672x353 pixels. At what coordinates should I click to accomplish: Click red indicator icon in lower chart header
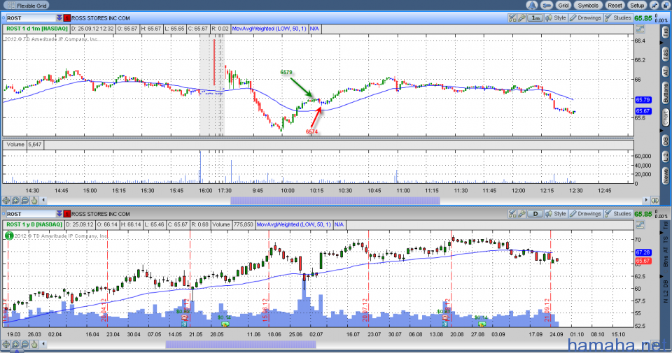[x=67, y=214]
